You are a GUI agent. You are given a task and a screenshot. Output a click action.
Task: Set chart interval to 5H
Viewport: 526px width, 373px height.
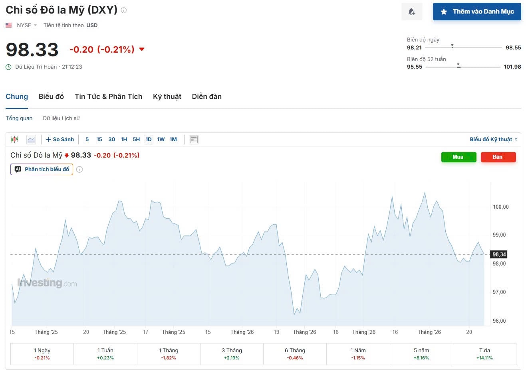pyautogui.click(x=136, y=139)
